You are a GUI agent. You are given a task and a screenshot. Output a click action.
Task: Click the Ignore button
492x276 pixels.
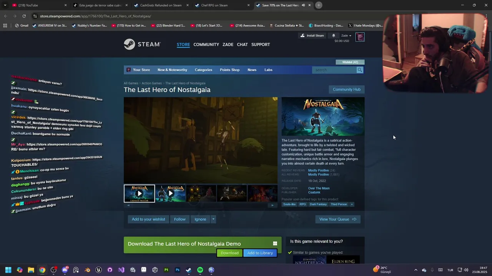point(200,219)
